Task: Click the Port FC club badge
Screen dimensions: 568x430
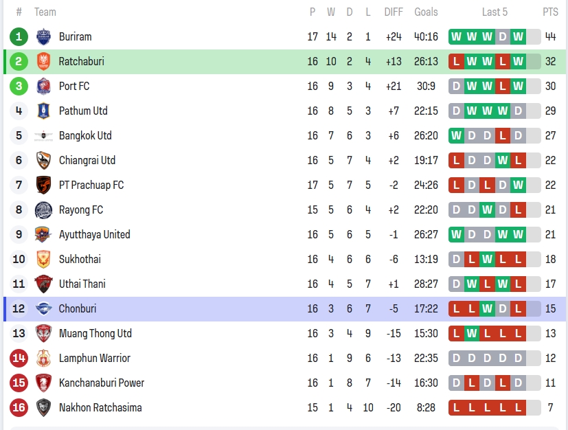Action: pyautogui.click(x=43, y=86)
